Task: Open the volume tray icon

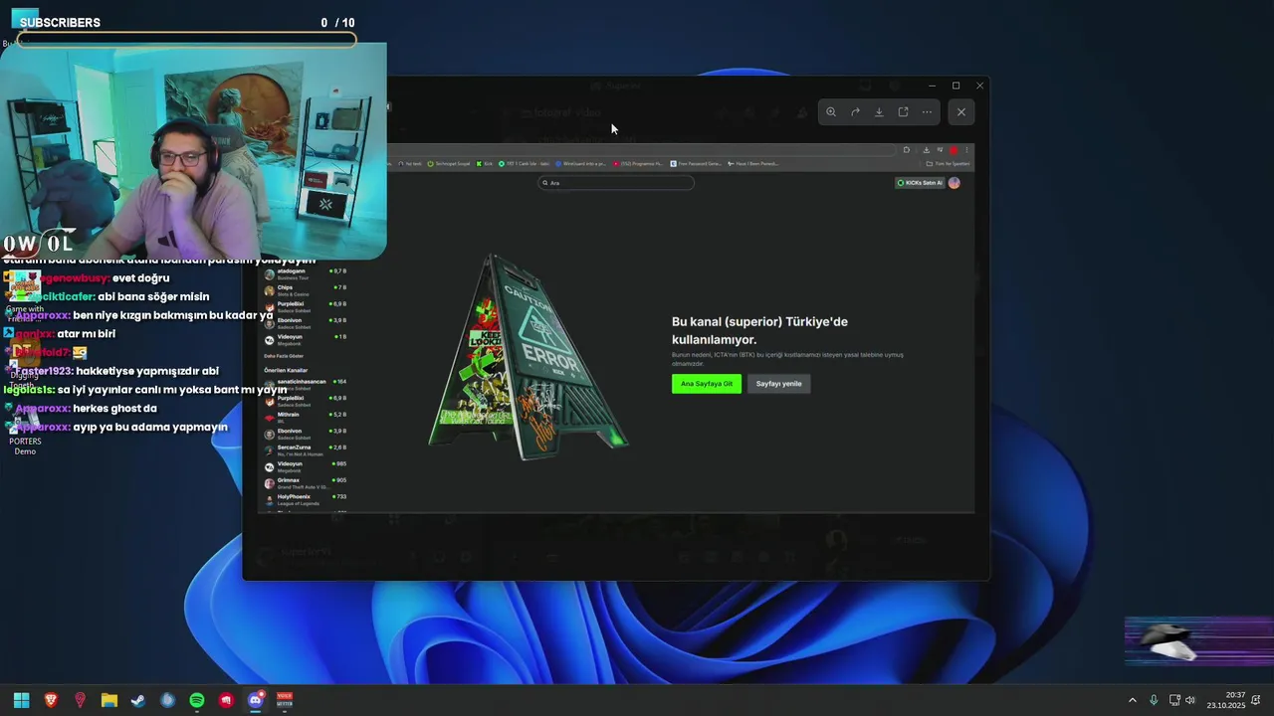Action: 1191,701
